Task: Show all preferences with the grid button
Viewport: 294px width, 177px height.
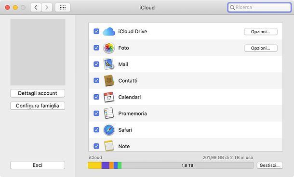Action: point(63,8)
